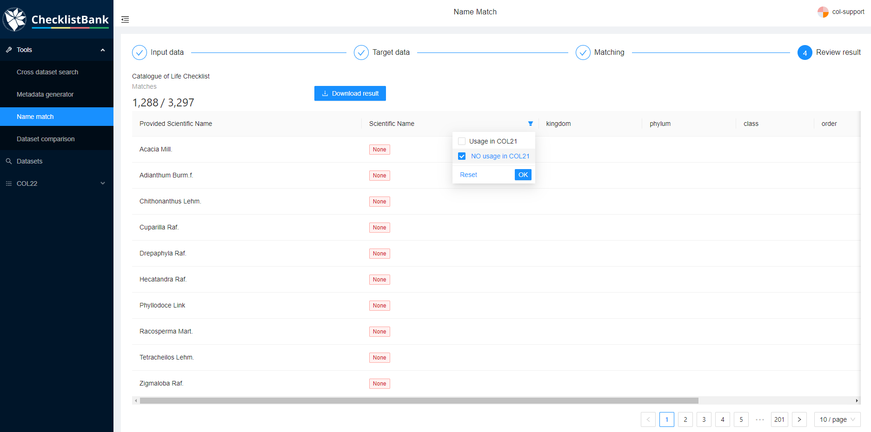Click None tag in Zigmaloba Raf. row
871x432 pixels.
379,384
